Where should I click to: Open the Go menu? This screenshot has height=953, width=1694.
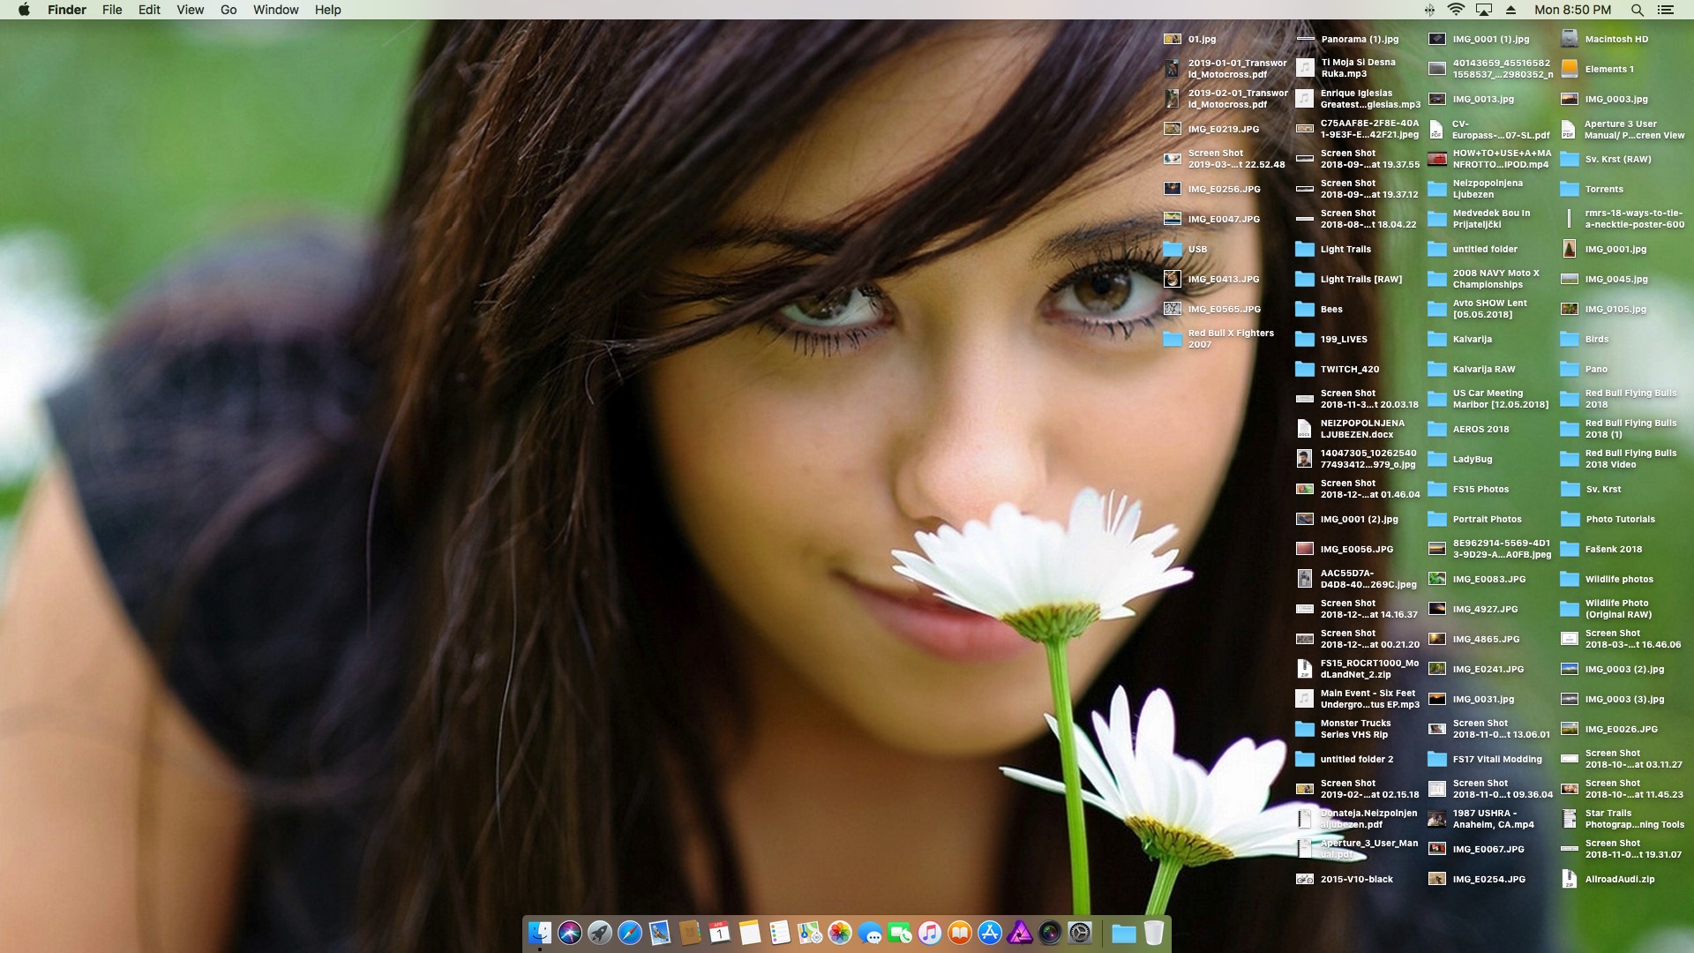(x=229, y=10)
